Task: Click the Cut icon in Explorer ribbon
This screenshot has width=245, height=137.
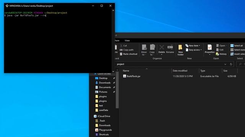Action: click(x=121, y=46)
